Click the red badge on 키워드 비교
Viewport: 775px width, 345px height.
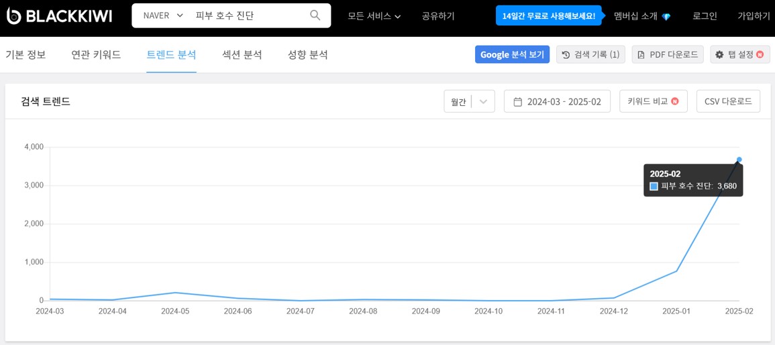(675, 102)
